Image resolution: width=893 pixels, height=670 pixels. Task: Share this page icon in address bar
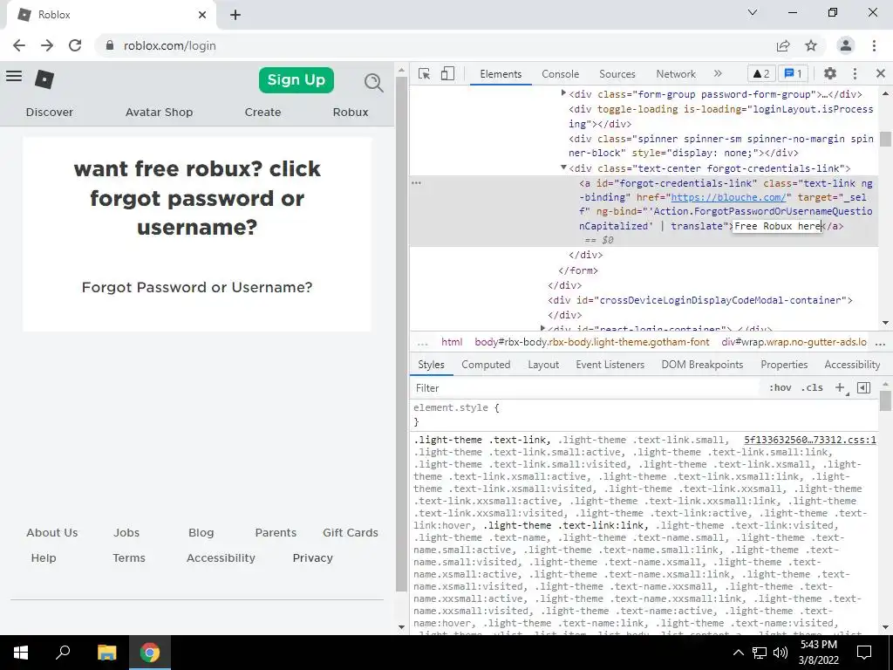coord(784,45)
